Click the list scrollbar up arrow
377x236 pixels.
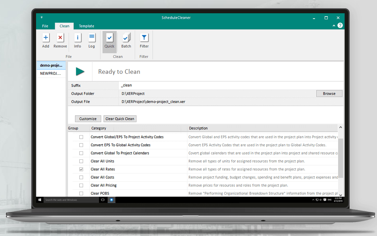(x=340, y=127)
